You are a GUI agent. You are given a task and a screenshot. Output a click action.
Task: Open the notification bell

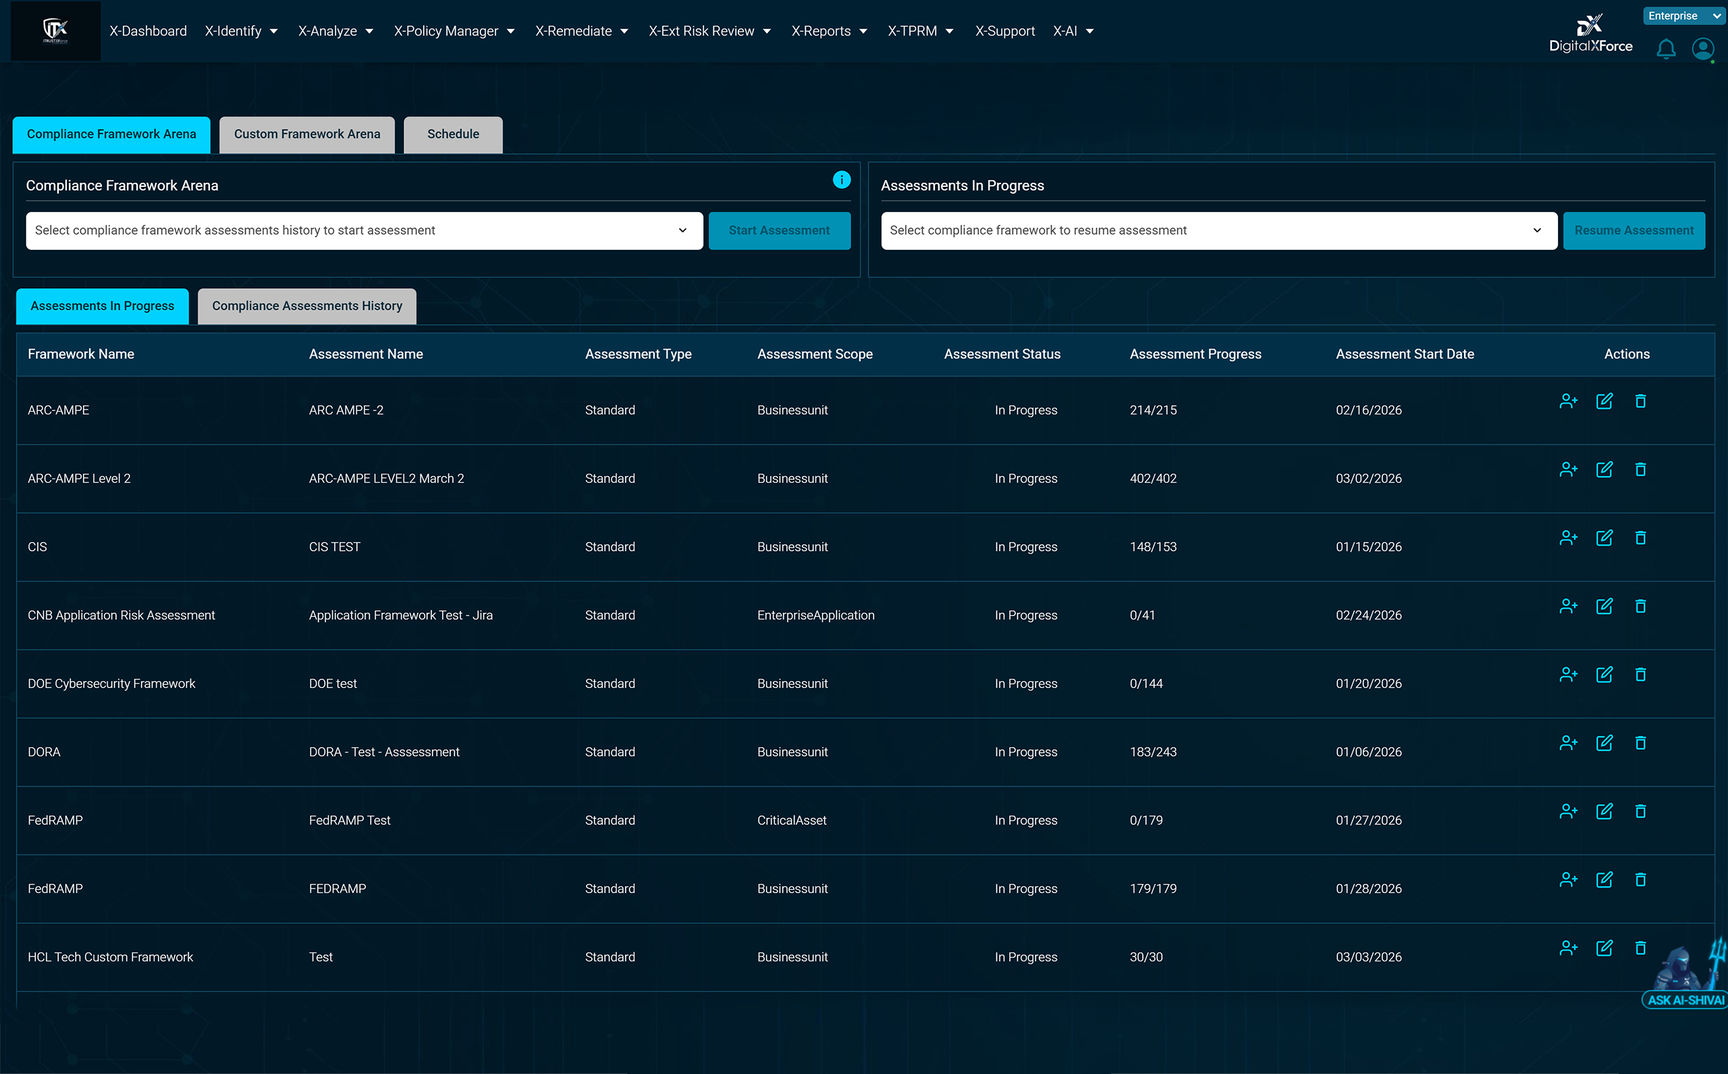point(1665,49)
